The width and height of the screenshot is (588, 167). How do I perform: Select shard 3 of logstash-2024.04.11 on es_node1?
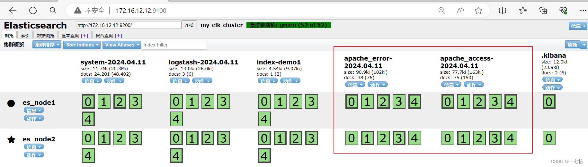coord(223,102)
